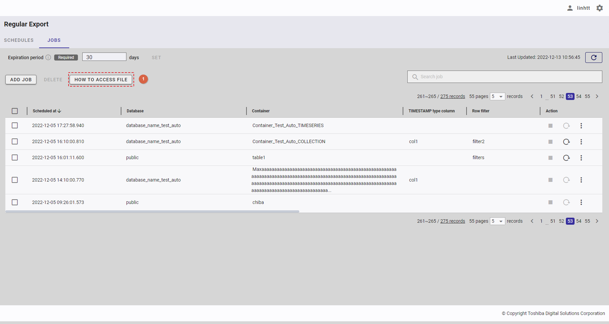Click the linhtt user profile icon

click(x=570, y=8)
